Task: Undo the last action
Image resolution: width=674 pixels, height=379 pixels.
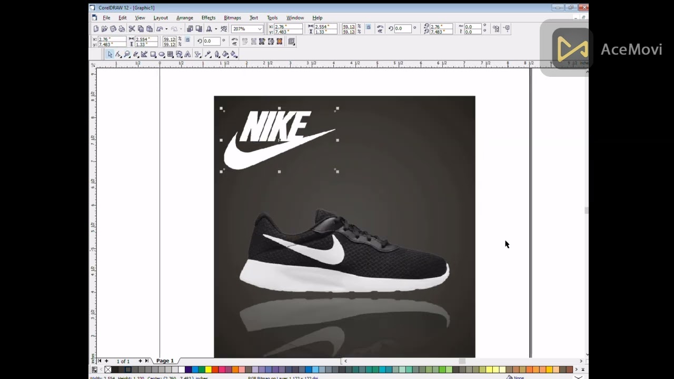Action: [160, 28]
